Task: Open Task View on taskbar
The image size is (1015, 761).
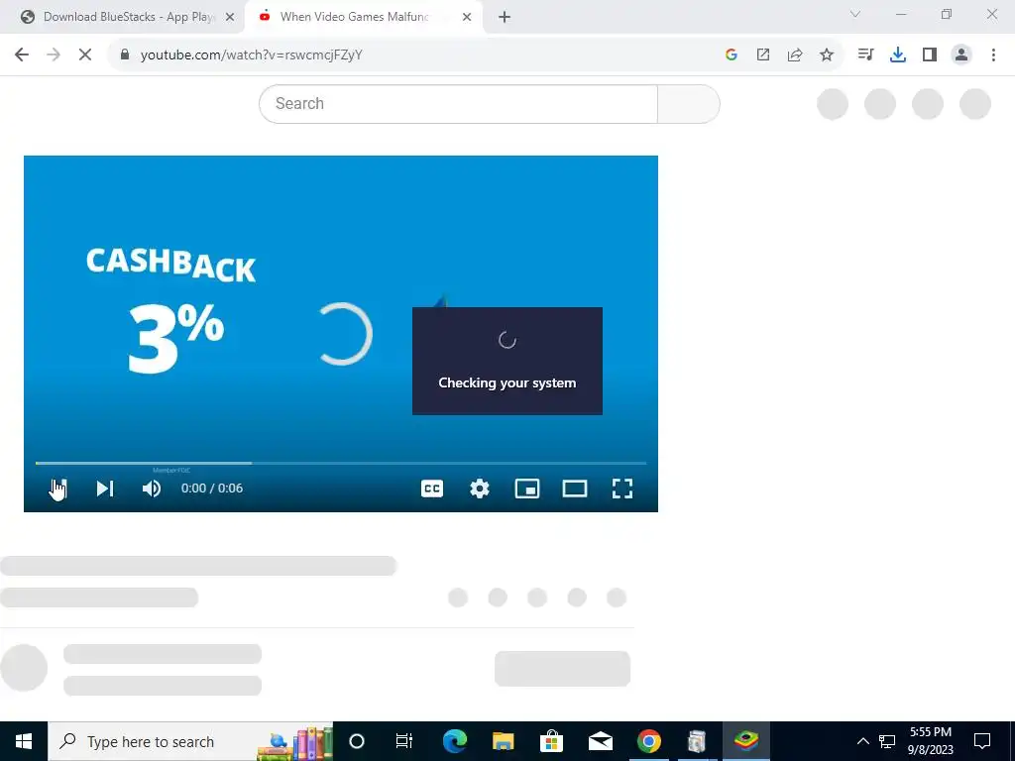Action: coord(404,741)
